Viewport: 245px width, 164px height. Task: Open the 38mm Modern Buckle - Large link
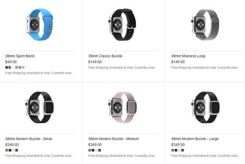tap(195, 139)
